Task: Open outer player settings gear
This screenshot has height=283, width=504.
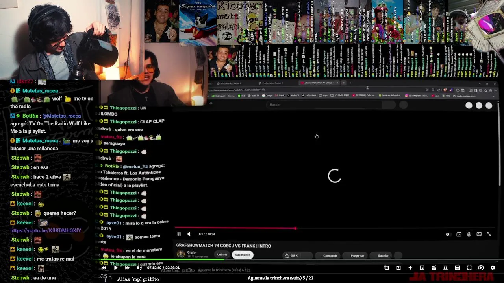Action: click(x=493, y=268)
